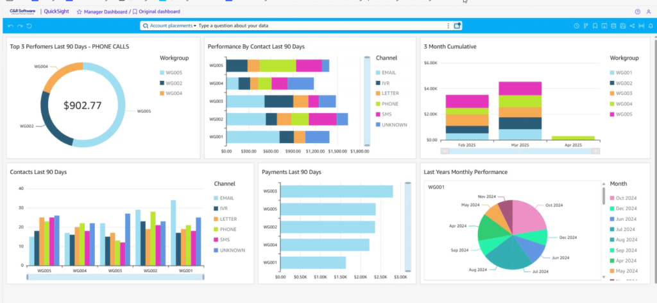Reset the dashboard with the reset icon
Screen dimensions: 657x303
[x=30, y=26]
